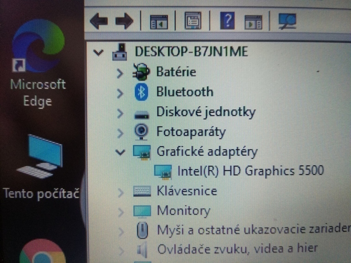Select Intel(R) HD Graphics 5500 device
The width and height of the screenshot is (351, 263).
coord(250,171)
